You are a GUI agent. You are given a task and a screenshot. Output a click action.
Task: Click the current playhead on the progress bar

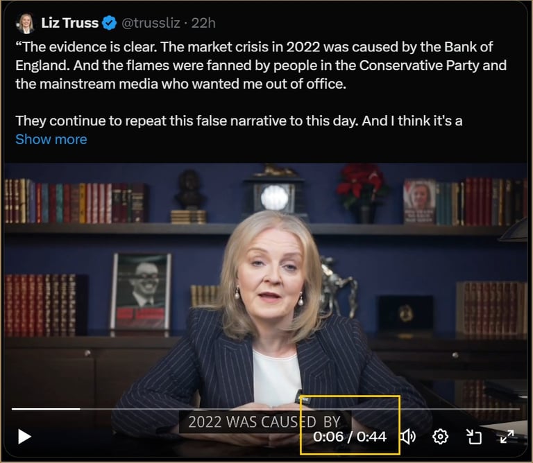[81, 409]
